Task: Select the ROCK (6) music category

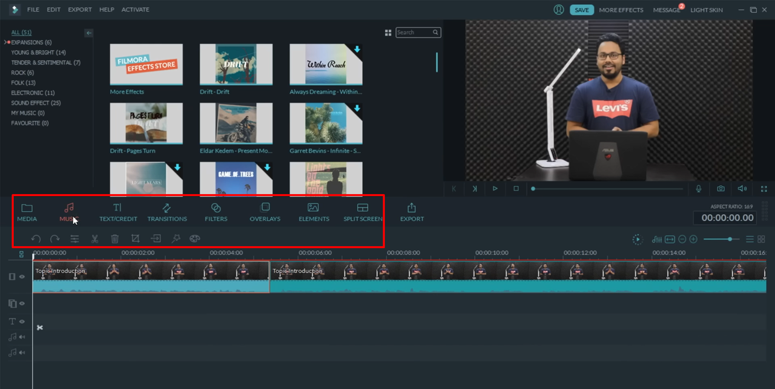Action: click(22, 73)
